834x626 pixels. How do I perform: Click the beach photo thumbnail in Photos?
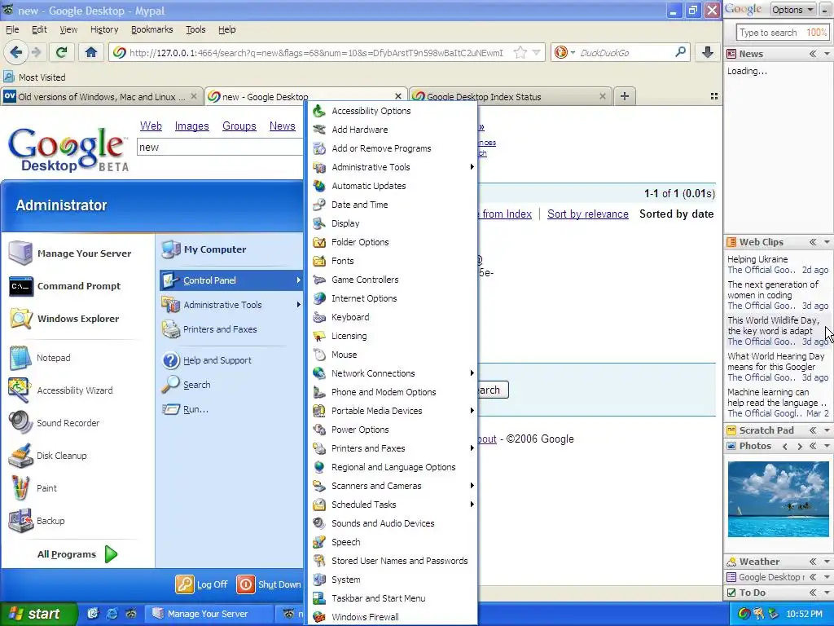[778, 500]
